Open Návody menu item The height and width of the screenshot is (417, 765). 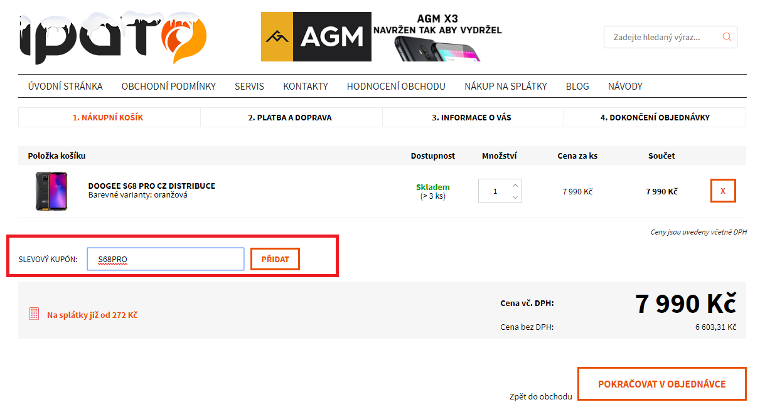pyautogui.click(x=625, y=87)
